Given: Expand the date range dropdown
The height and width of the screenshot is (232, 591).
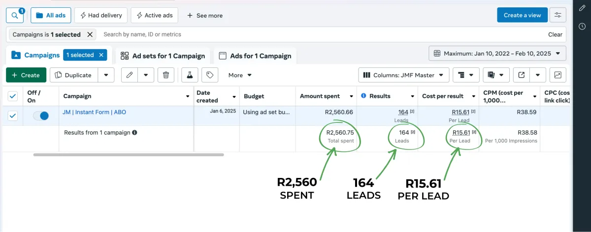Looking at the screenshot, I should click(497, 53).
